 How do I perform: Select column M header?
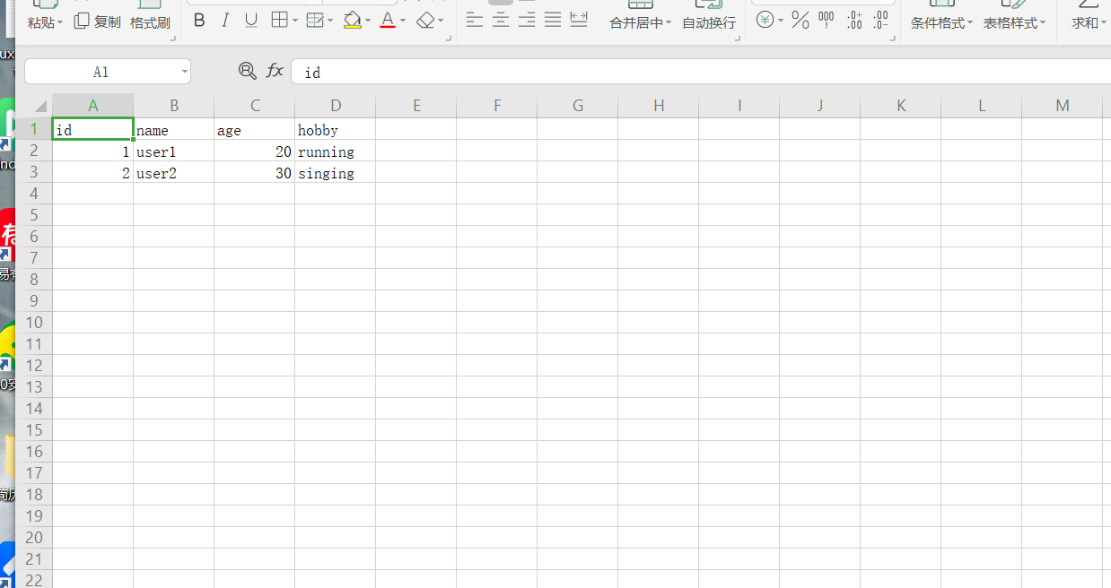click(x=1063, y=106)
